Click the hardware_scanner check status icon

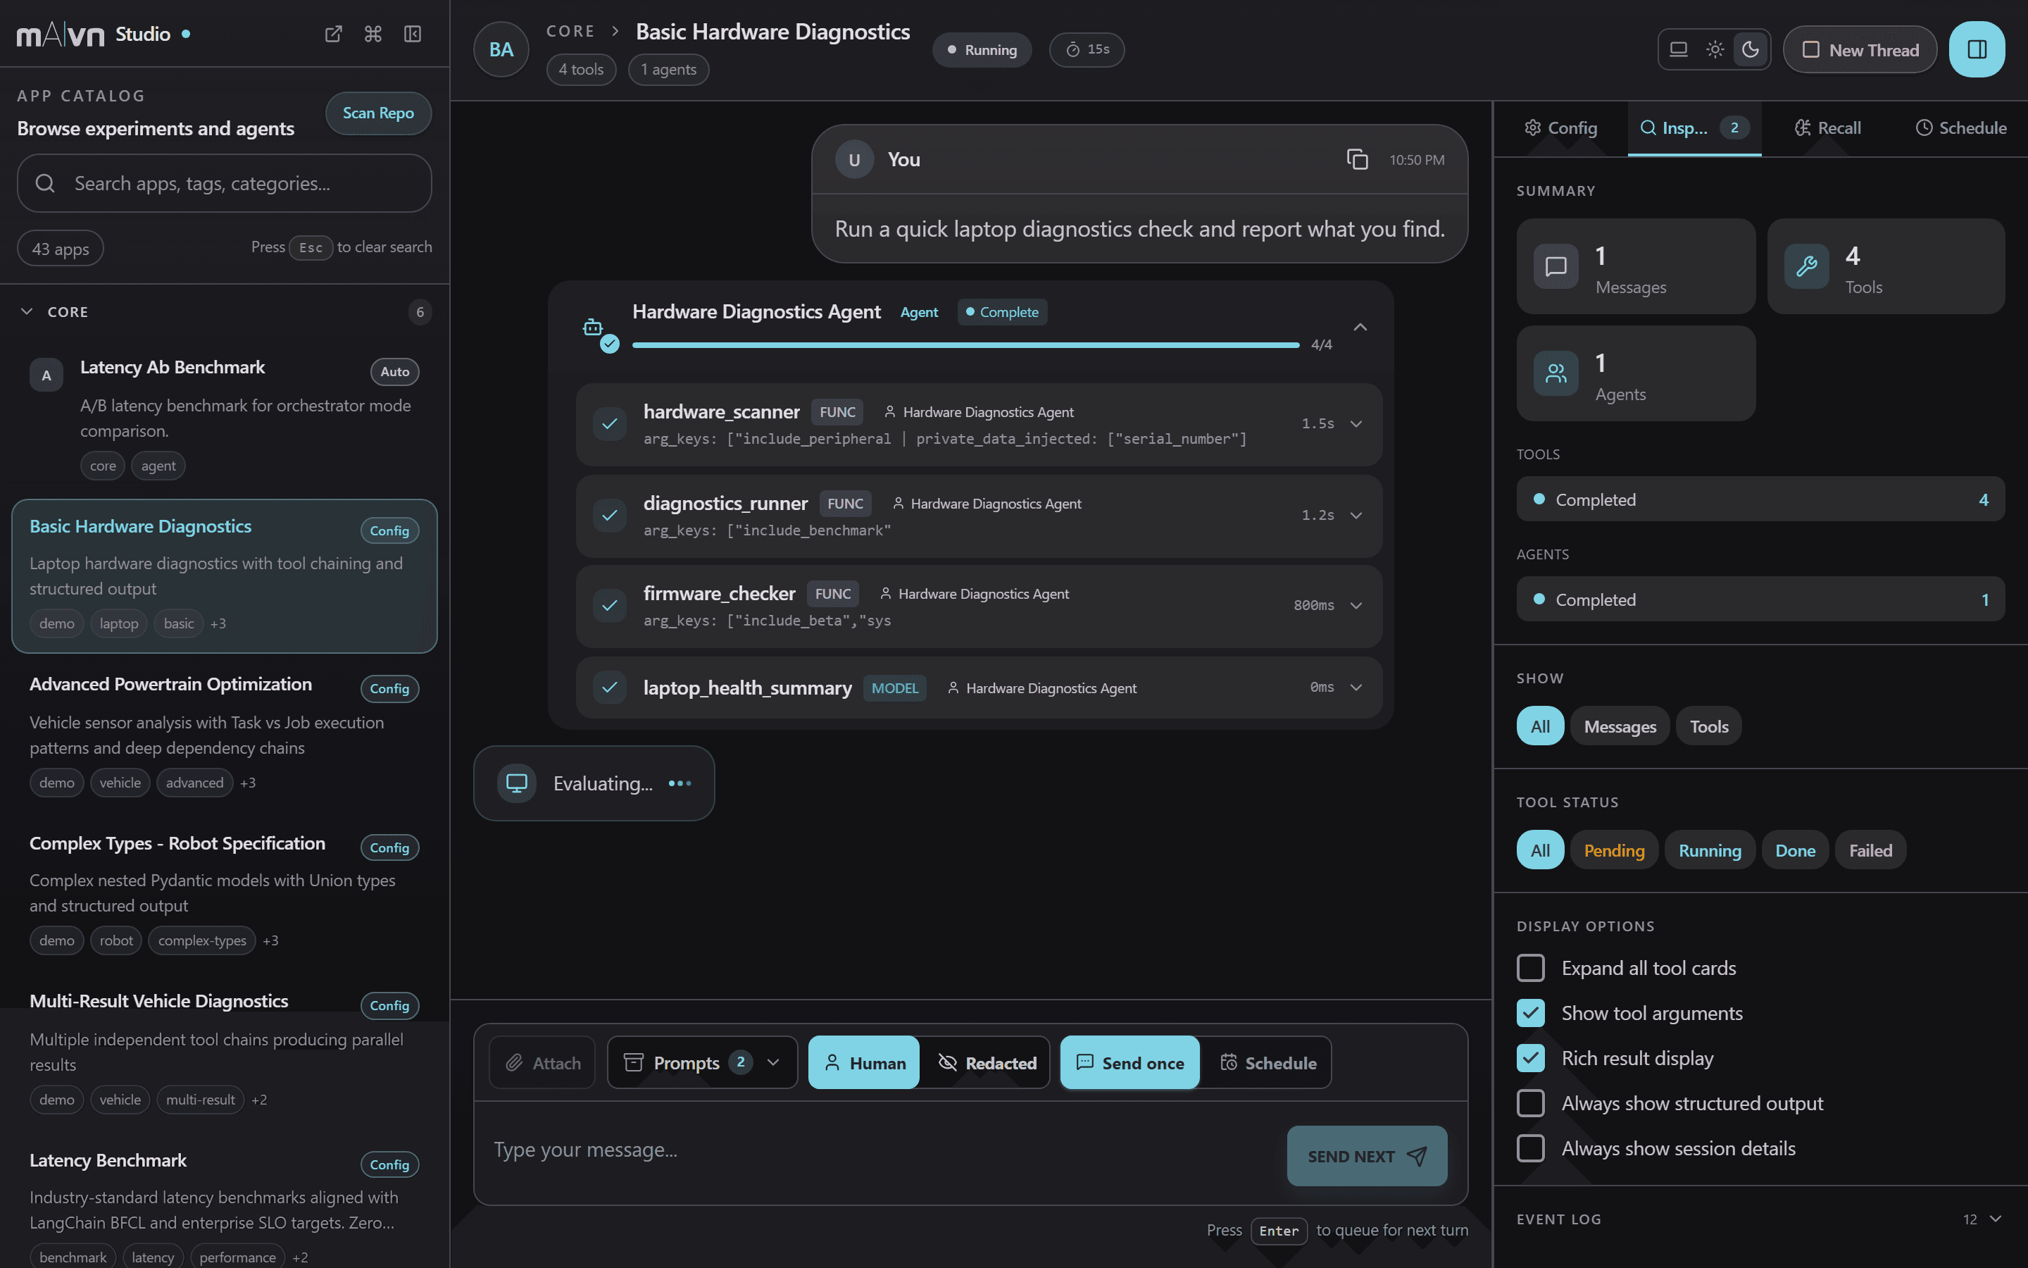tap(609, 423)
